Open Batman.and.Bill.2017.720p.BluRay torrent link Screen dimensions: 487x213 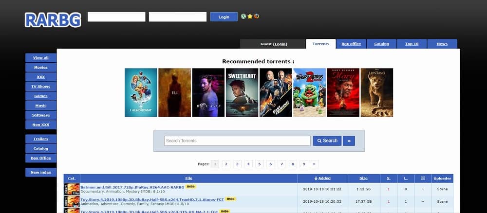pyautogui.click(x=132, y=187)
